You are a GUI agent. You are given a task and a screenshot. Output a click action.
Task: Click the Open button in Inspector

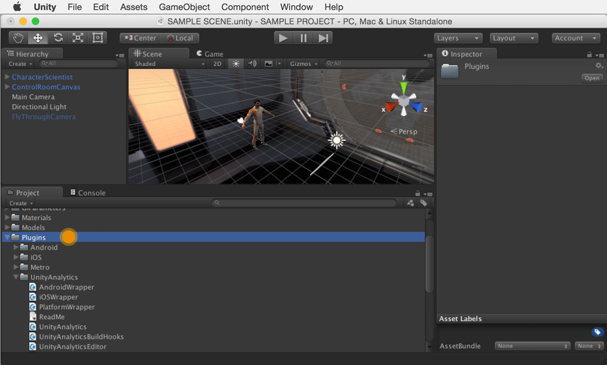(x=591, y=78)
